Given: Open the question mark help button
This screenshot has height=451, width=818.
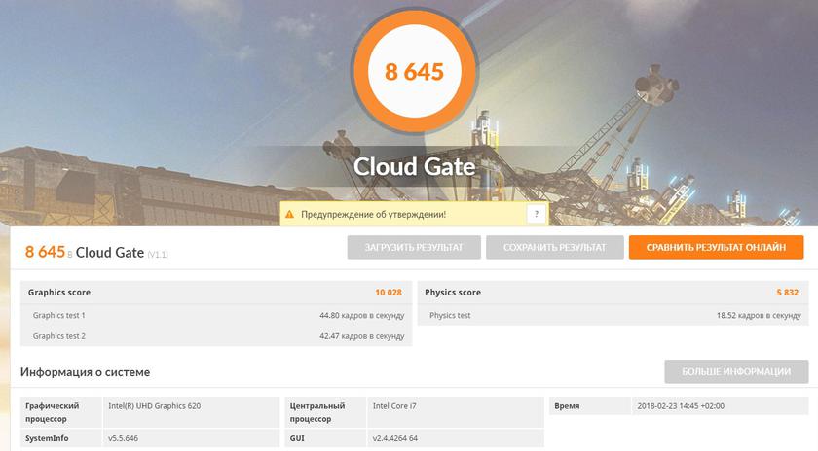Looking at the screenshot, I should (535, 214).
